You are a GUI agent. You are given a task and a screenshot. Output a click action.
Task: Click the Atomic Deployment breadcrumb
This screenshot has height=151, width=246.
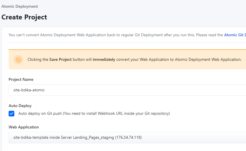19,6
